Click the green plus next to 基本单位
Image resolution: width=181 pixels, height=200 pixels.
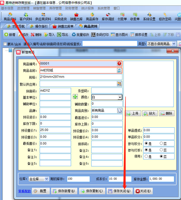[x=75, y=97]
